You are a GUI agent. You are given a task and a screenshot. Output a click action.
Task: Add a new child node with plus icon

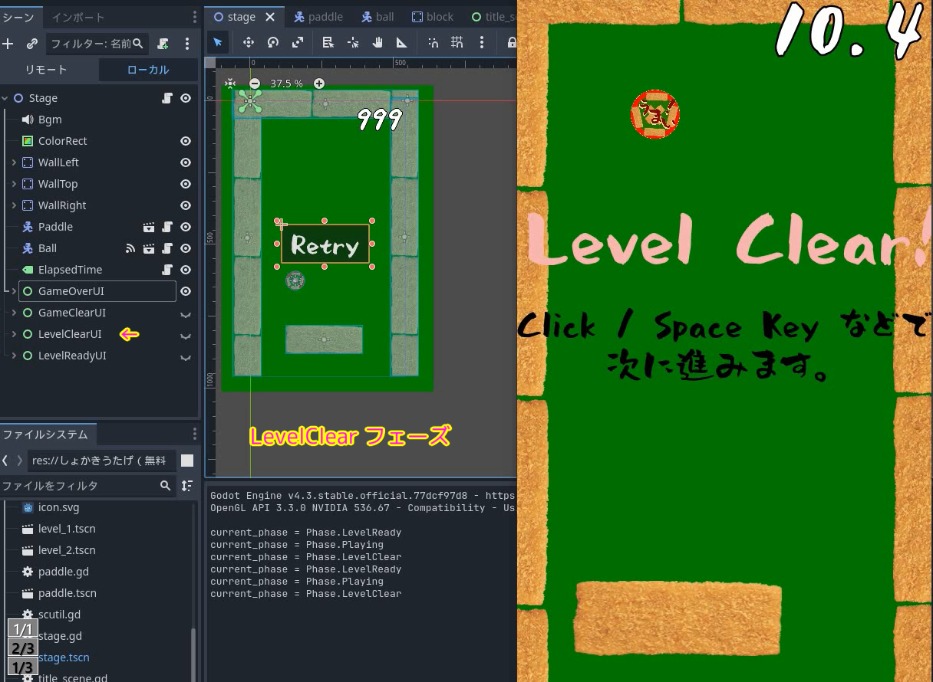(8, 44)
